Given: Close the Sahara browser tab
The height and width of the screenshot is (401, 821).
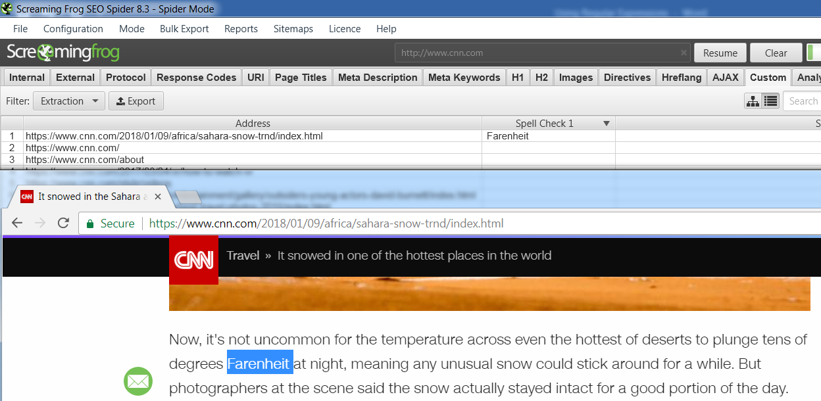Looking at the screenshot, I should pyautogui.click(x=158, y=197).
